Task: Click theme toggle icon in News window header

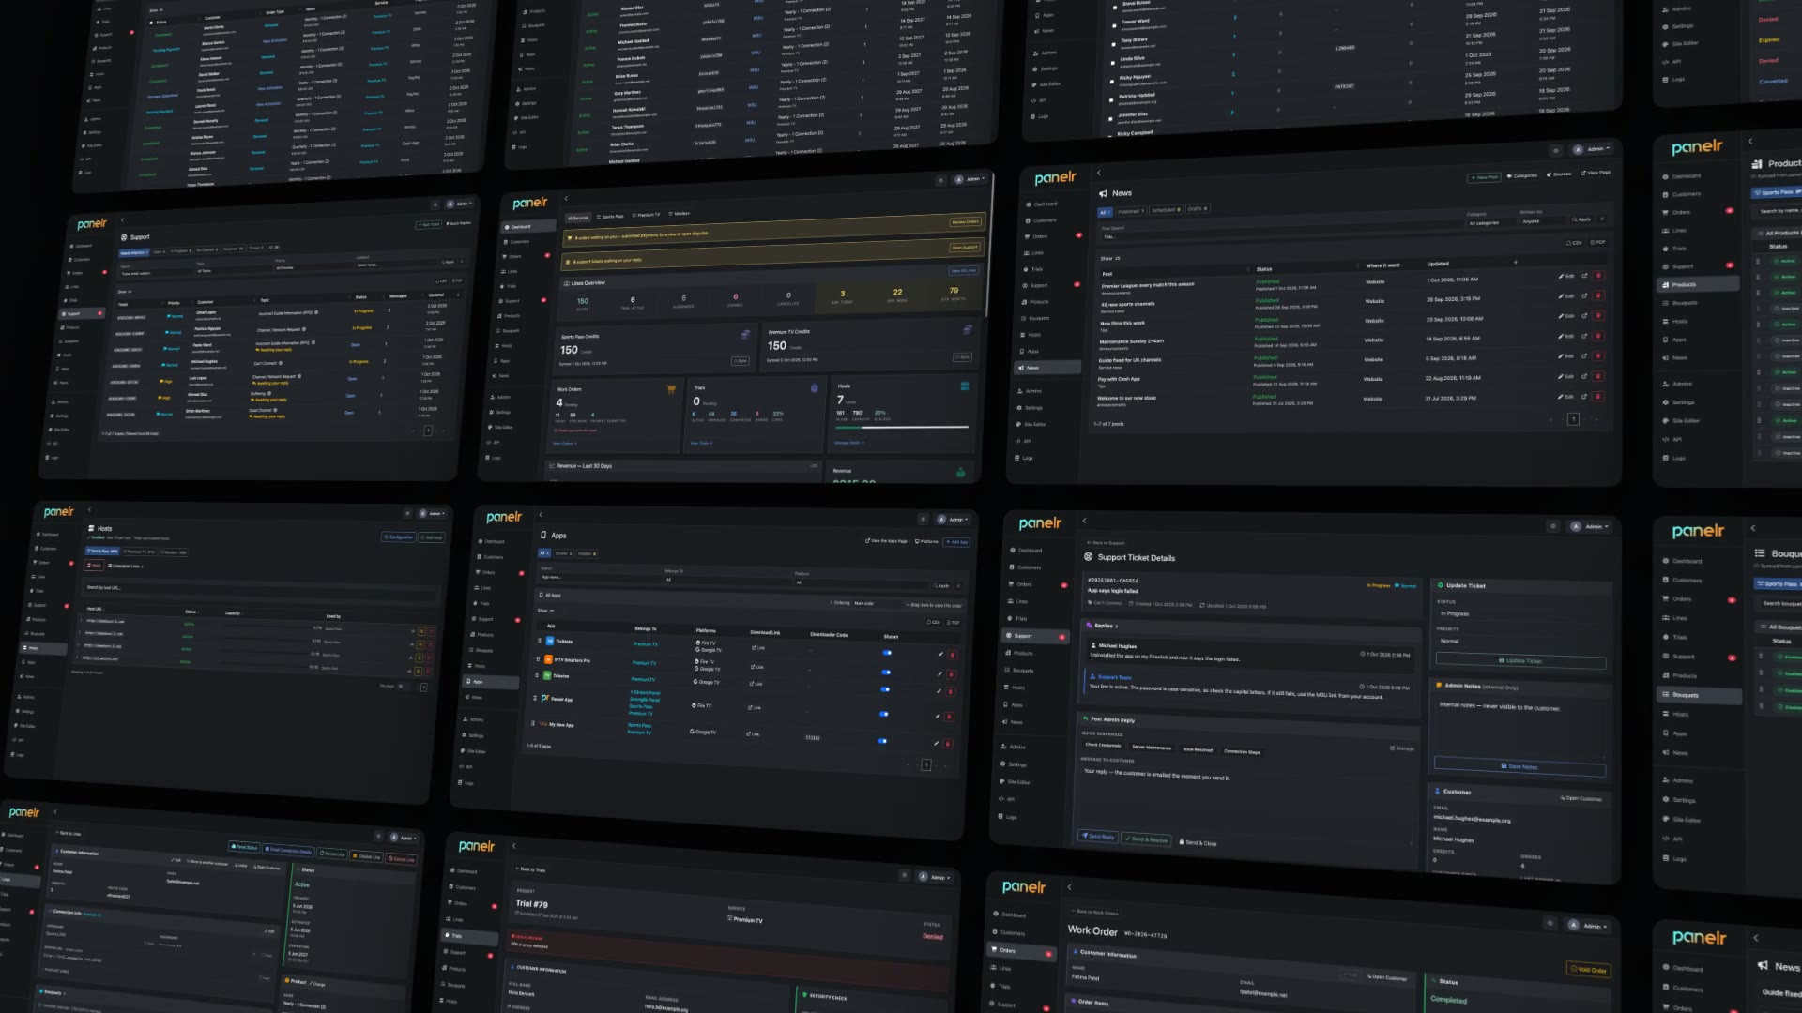Action: point(1555,150)
